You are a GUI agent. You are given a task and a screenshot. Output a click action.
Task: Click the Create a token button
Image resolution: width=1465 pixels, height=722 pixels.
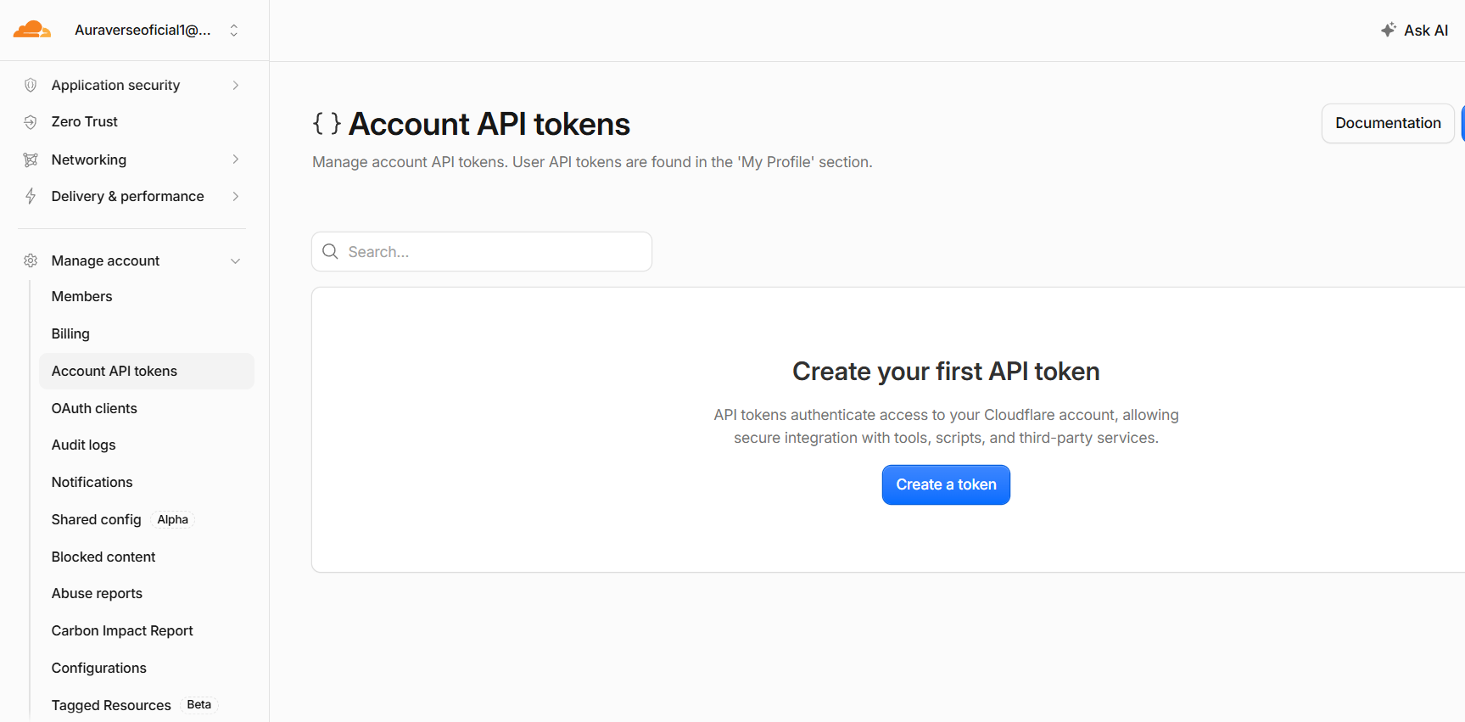(946, 484)
